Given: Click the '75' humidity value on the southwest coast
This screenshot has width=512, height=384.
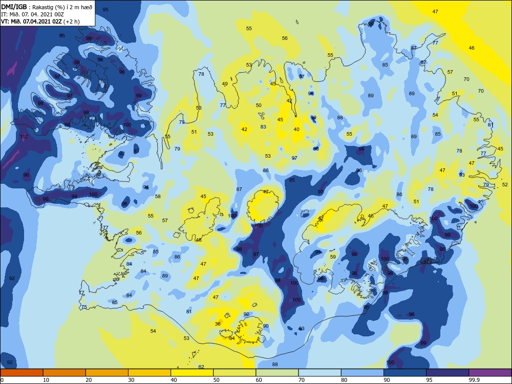Looking at the screenshot, I should pyautogui.click(x=84, y=307).
